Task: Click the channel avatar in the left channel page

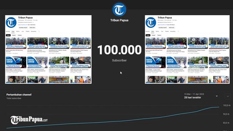Action: pos(11,23)
